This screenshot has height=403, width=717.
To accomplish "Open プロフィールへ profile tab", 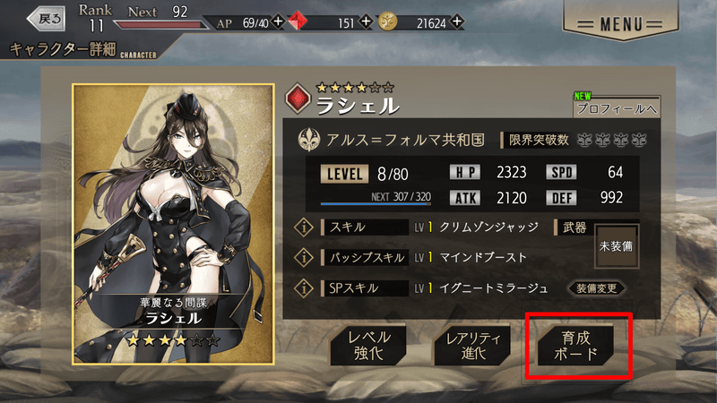I will 617,107.
